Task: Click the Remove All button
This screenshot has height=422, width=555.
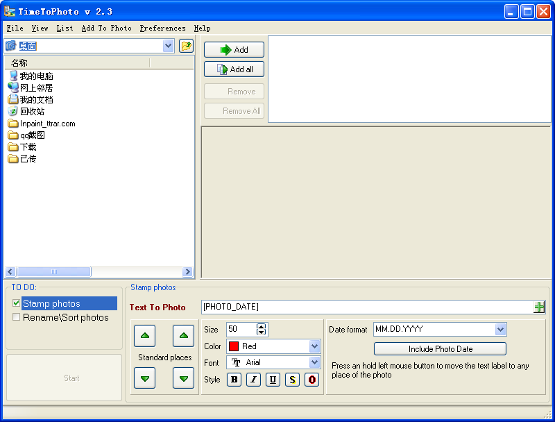Action: [x=234, y=111]
